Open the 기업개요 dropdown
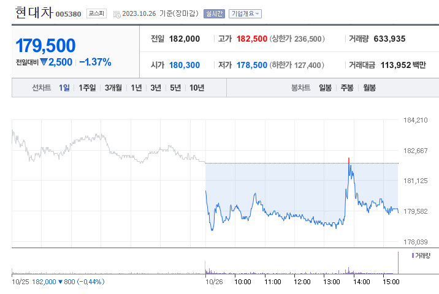This screenshot has width=439, height=294. point(245,13)
